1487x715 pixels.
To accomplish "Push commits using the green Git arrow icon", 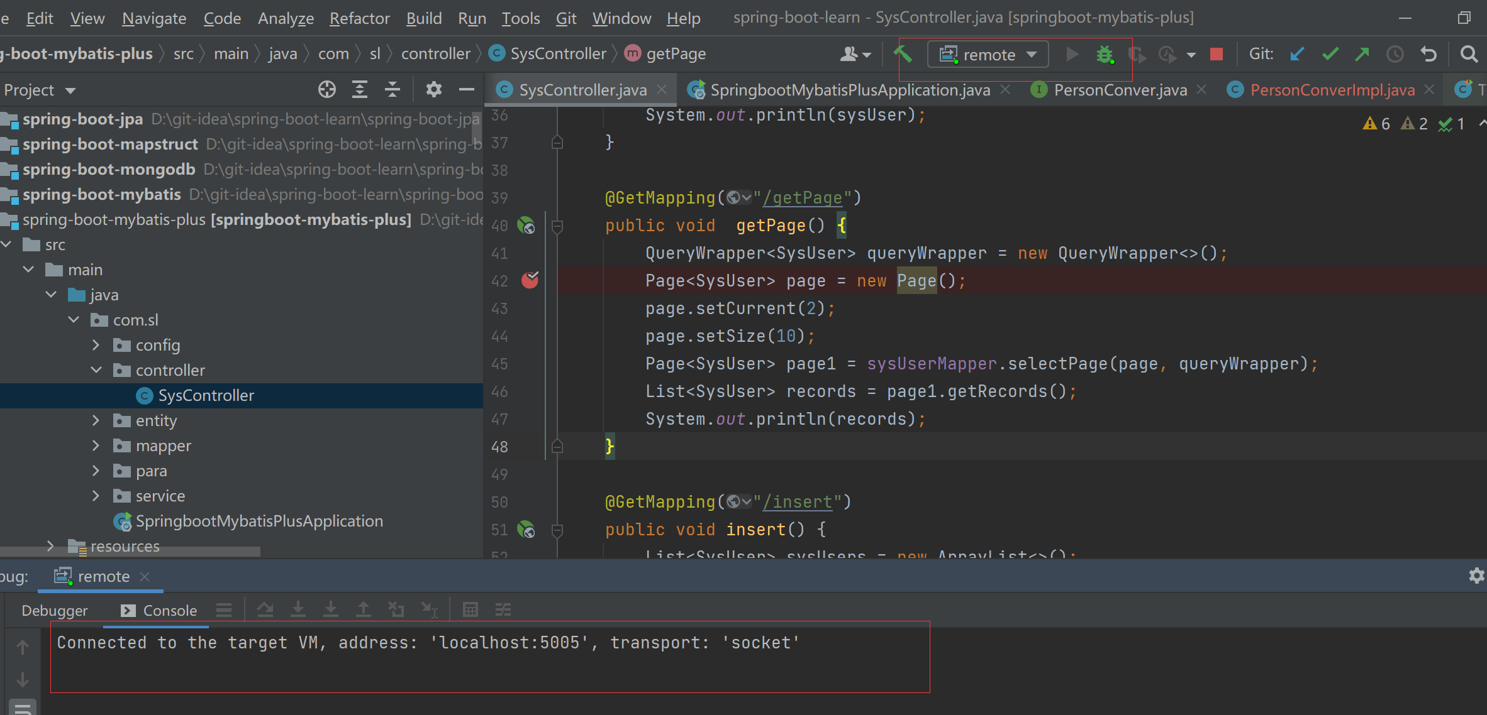I will click(1362, 54).
